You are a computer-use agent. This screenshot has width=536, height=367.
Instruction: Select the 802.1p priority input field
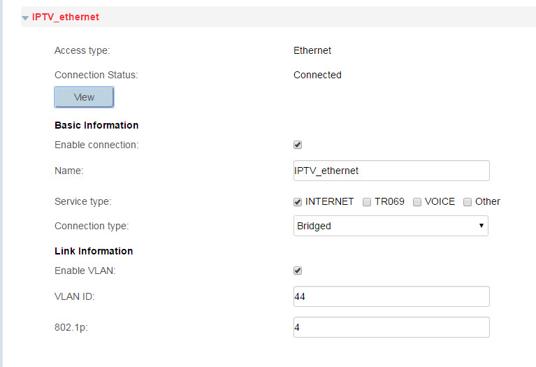391,327
